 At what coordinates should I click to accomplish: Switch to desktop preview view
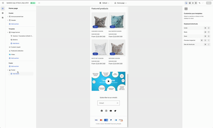(x=190, y=3)
